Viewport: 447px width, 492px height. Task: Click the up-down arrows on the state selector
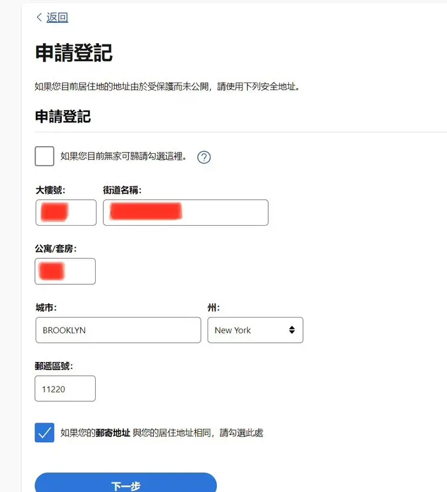(x=291, y=330)
